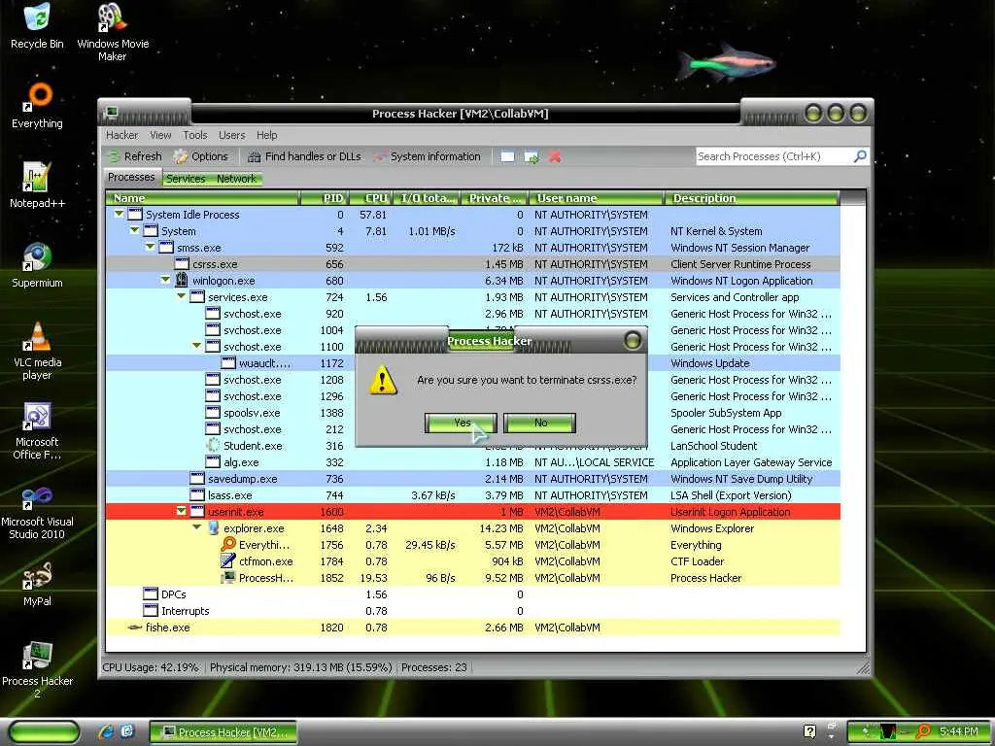The width and height of the screenshot is (995, 746).
Task: Collapse the System process node
Action: pos(134,231)
